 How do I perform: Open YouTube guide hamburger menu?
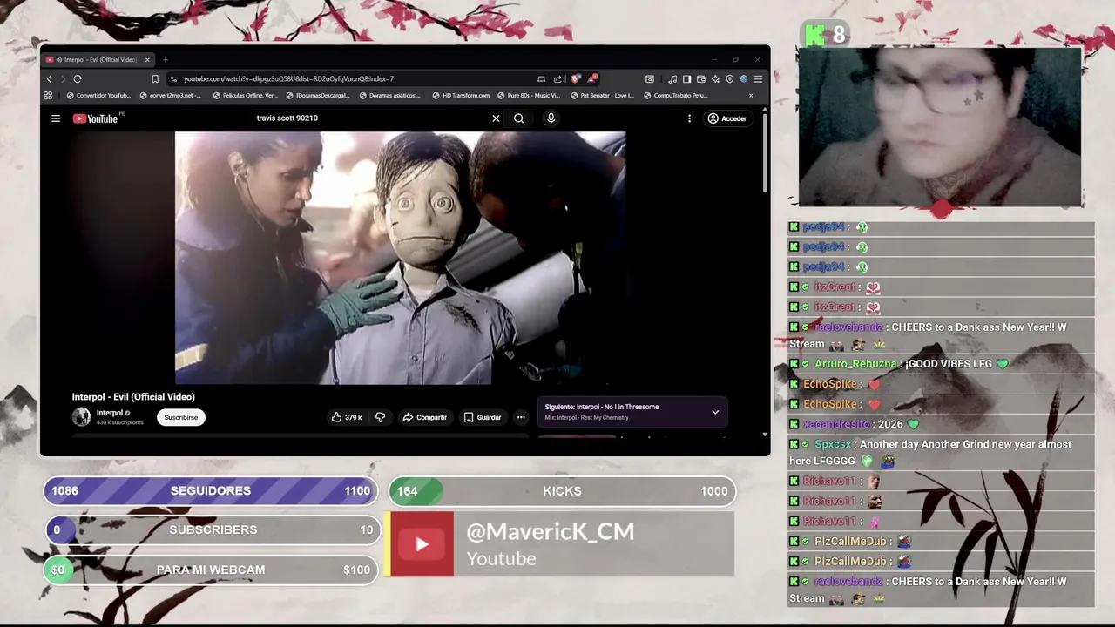tap(56, 118)
